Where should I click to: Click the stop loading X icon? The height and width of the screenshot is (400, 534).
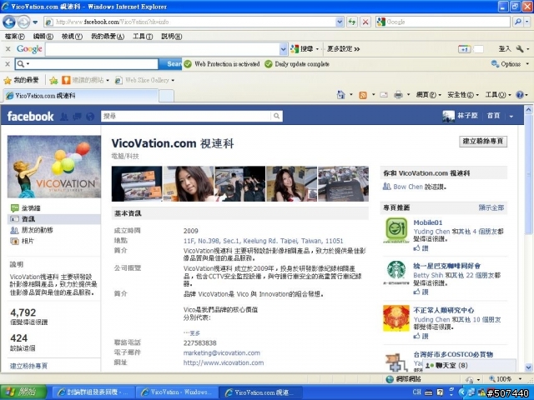tap(365, 22)
